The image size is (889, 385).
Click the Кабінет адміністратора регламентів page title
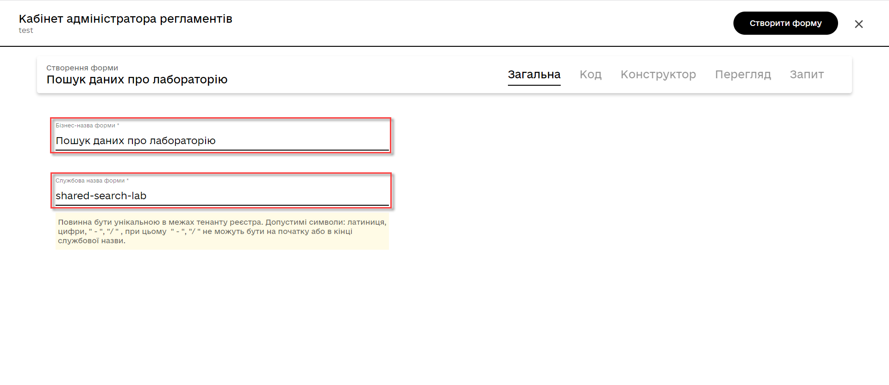click(x=125, y=19)
